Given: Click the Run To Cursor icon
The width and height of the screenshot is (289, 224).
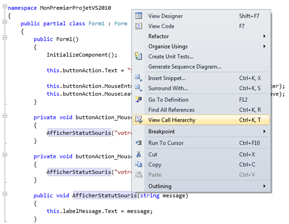Looking at the screenshot, I should coord(139,143).
